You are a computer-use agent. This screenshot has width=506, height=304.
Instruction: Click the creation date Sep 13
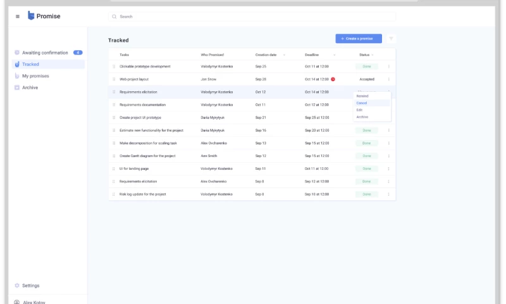click(x=261, y=143)
